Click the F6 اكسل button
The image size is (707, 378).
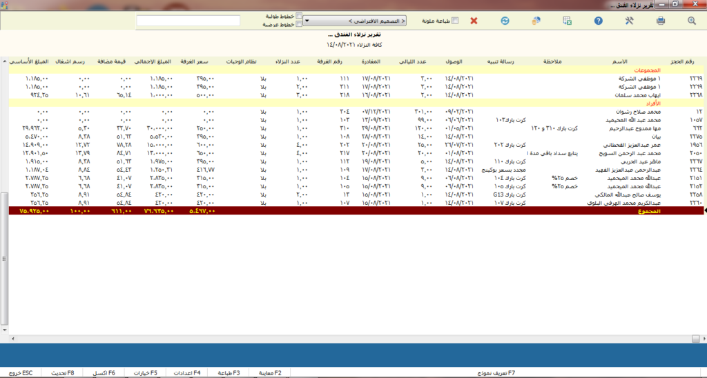(x=104, y=372)
